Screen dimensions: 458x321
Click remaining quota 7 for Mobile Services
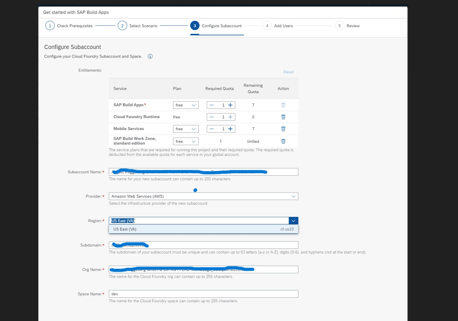pyautogui.click(x=253, y=129)
